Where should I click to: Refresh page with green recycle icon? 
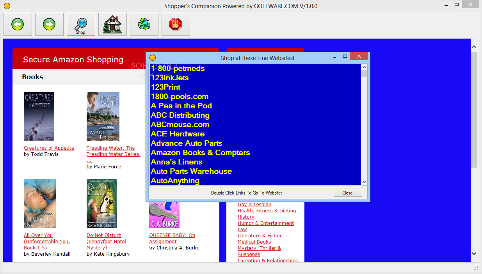click(x=144, y=25)
